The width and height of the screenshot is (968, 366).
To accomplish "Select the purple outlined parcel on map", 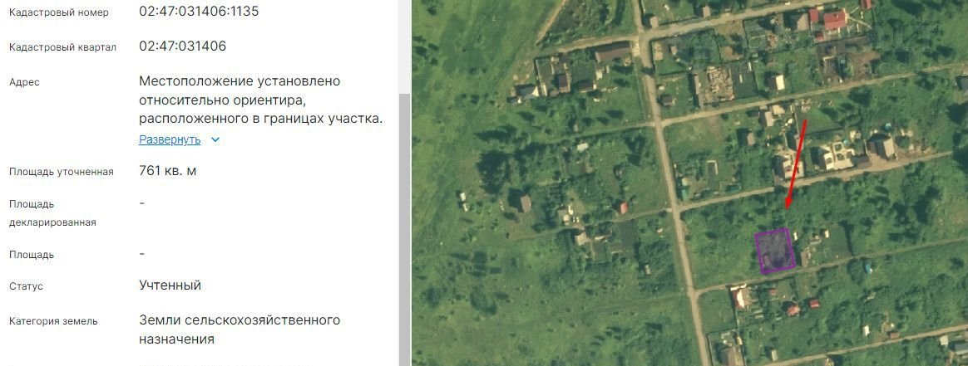I will (775, 251).
